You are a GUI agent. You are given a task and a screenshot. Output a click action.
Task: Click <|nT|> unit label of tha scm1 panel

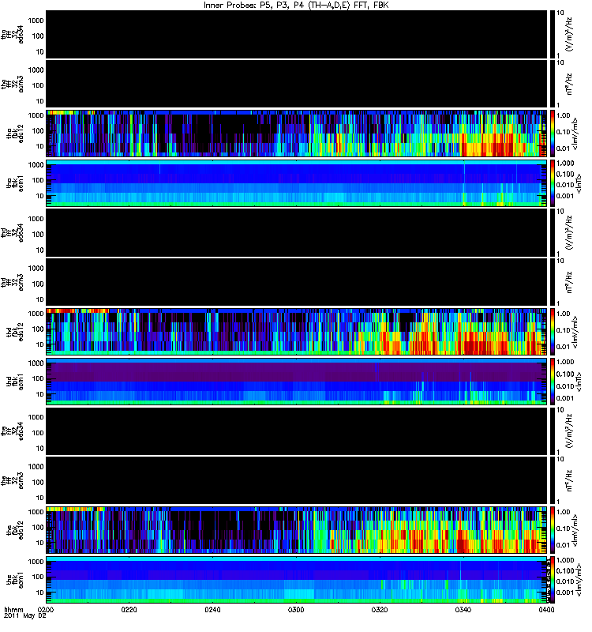pos(579,183)
